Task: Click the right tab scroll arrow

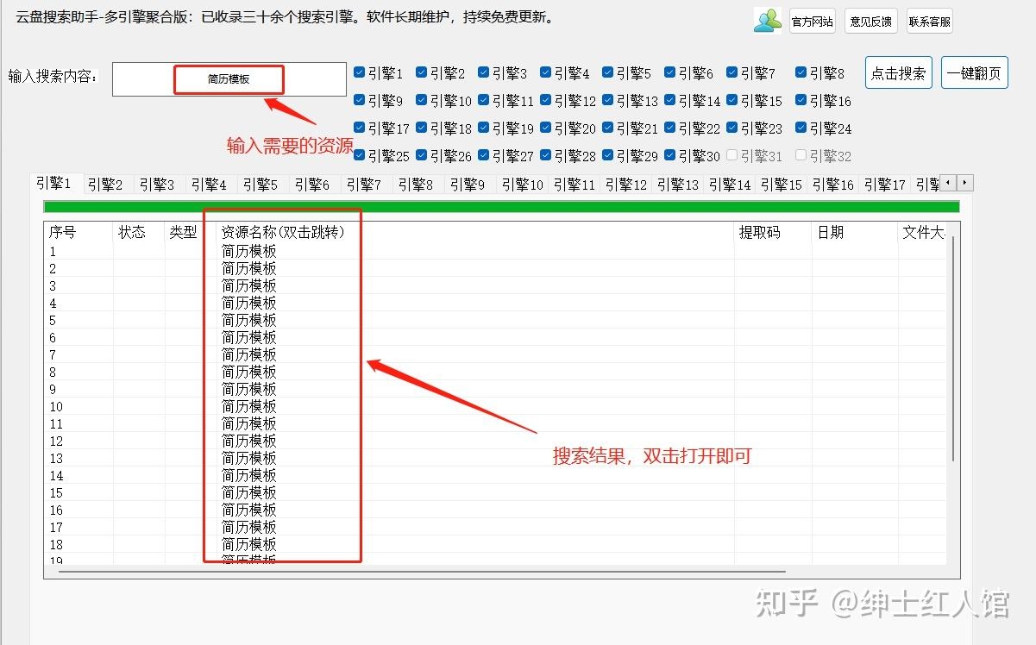Action: pyautogui.click(x=964, y=183)
